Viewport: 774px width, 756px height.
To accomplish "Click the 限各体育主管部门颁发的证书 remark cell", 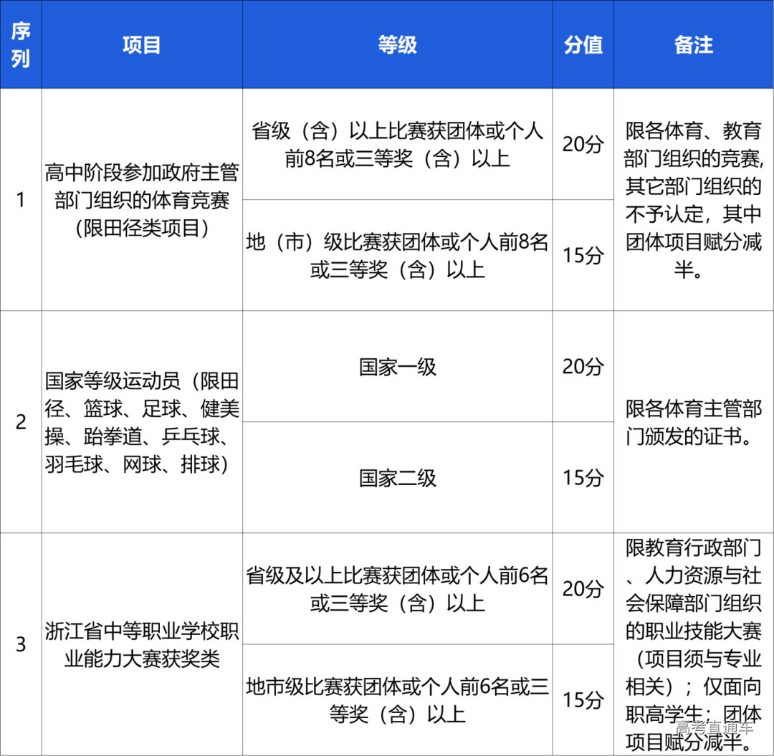I will 692,422.
